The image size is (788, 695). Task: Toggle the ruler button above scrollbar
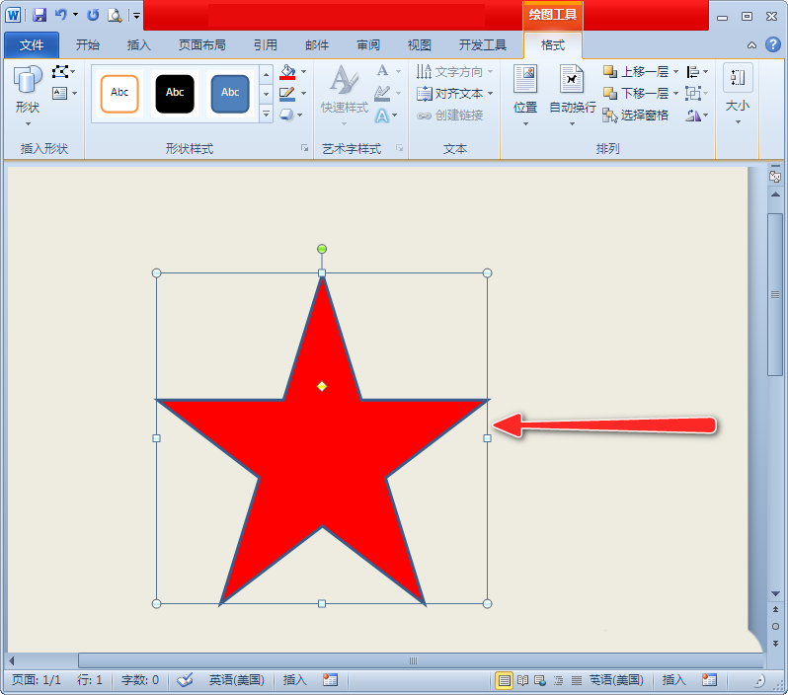(x=775, y=176)
